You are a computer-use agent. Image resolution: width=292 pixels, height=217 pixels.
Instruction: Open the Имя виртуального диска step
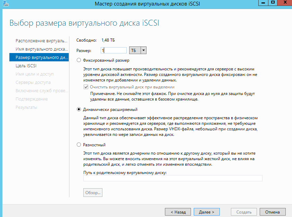pyautogui.click(x=39, y=49)
